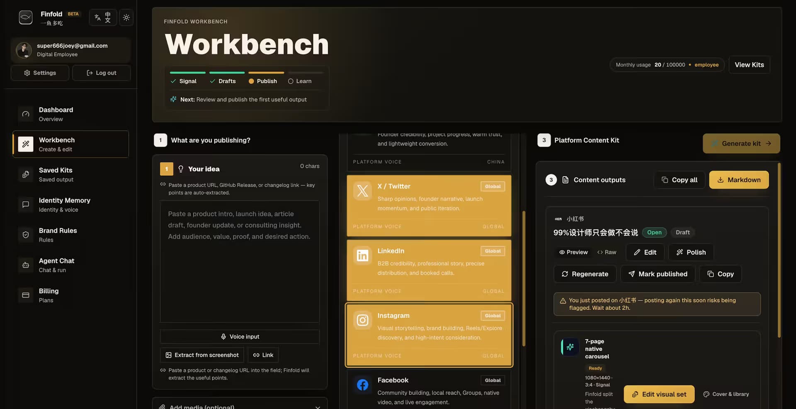
Task: Click Edit visual set button
Action: point(659,394)
